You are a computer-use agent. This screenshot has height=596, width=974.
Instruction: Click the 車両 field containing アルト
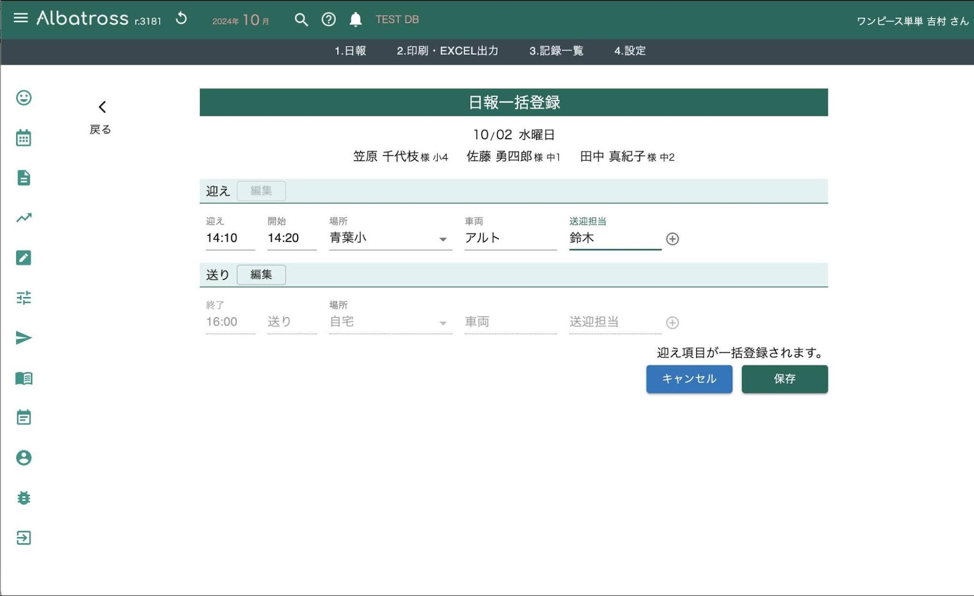tap(511, 238)
